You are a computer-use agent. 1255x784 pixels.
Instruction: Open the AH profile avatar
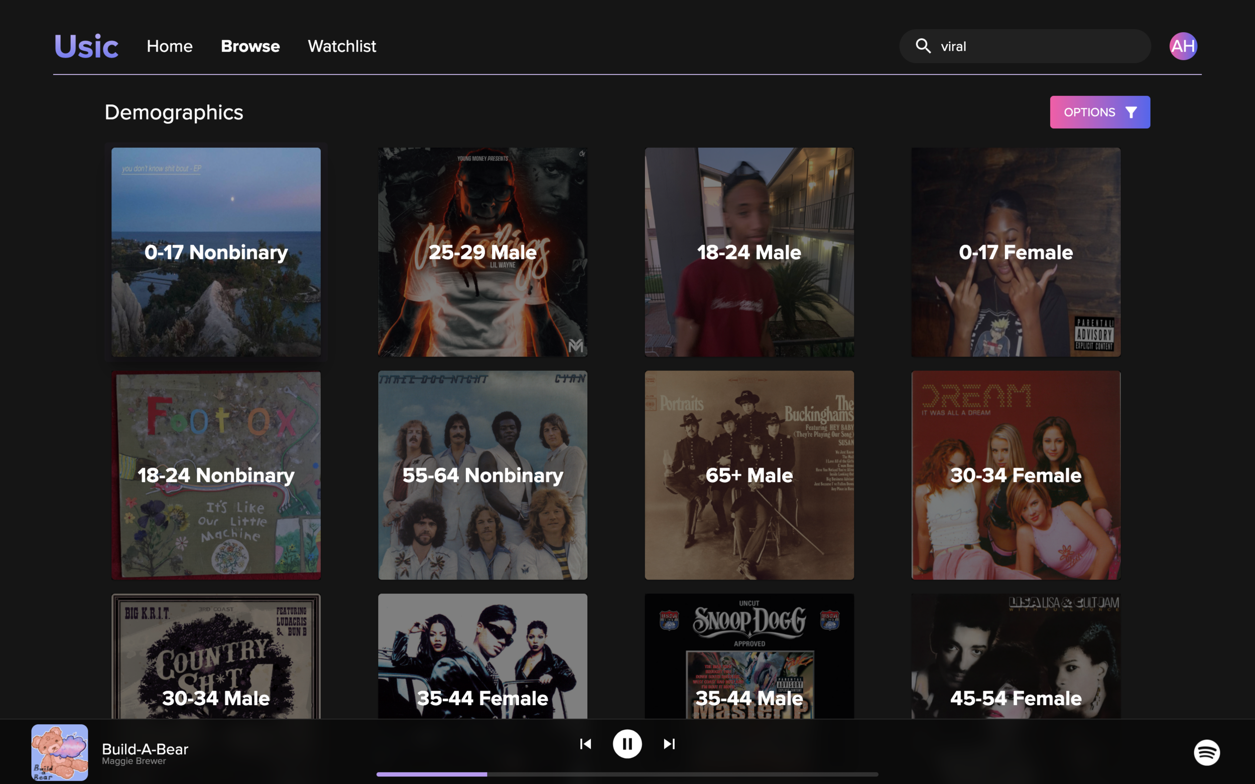point(1182,46)
